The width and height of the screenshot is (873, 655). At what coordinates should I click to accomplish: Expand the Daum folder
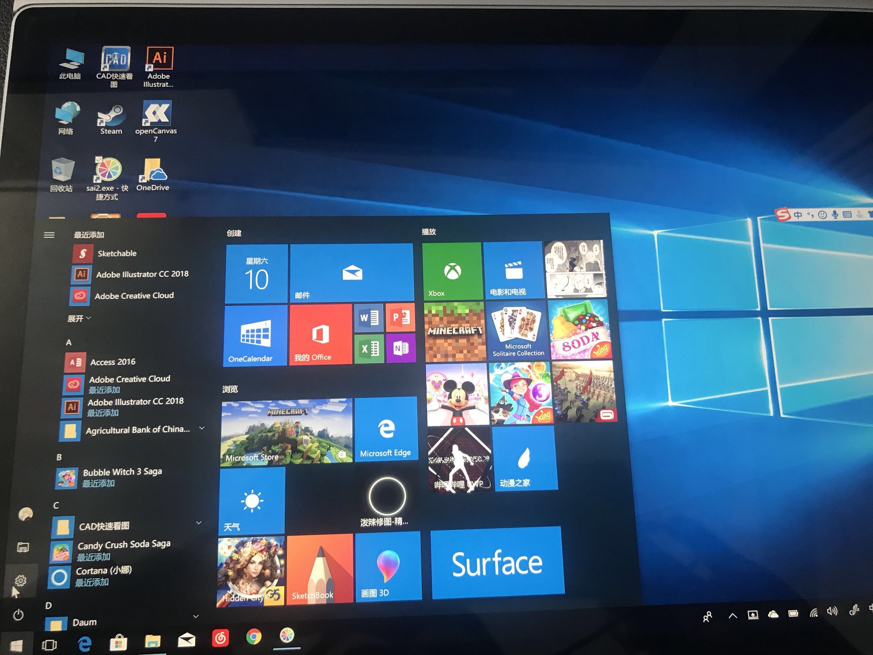point(195,616)
